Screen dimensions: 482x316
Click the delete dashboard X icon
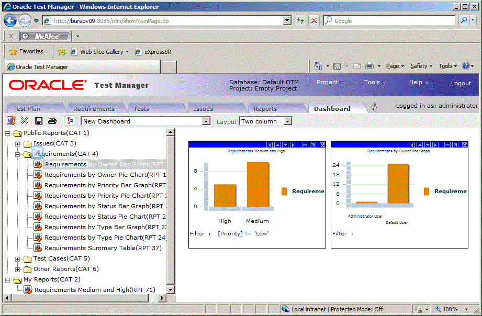click(25, 121)
